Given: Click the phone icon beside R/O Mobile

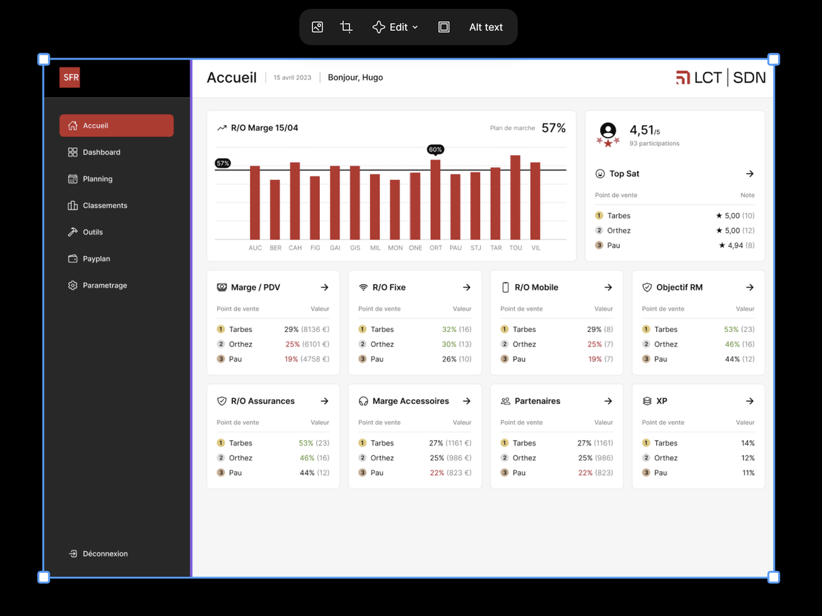Looking at the screenshot, I should 506,287.
